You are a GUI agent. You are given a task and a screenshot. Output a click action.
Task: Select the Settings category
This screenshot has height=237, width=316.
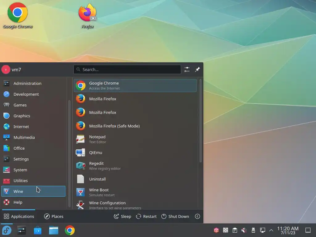[x=33, y=159]
